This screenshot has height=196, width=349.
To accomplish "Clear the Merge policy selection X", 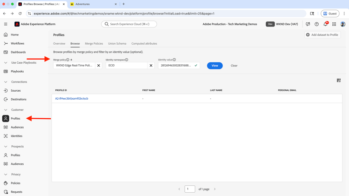I will click(99, 66).
